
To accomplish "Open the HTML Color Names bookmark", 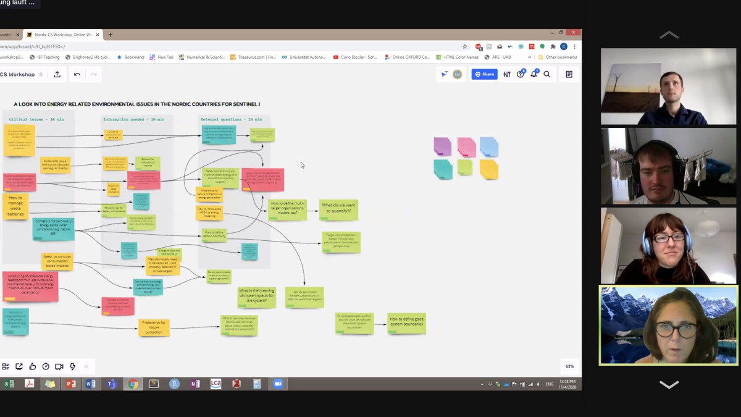I will 457,57.
